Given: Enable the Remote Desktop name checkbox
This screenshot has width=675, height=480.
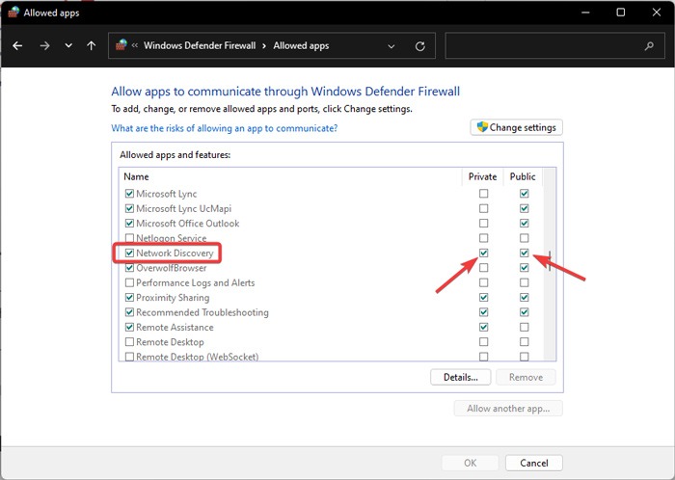Looking at the screenshot, I should coord(129,342).
